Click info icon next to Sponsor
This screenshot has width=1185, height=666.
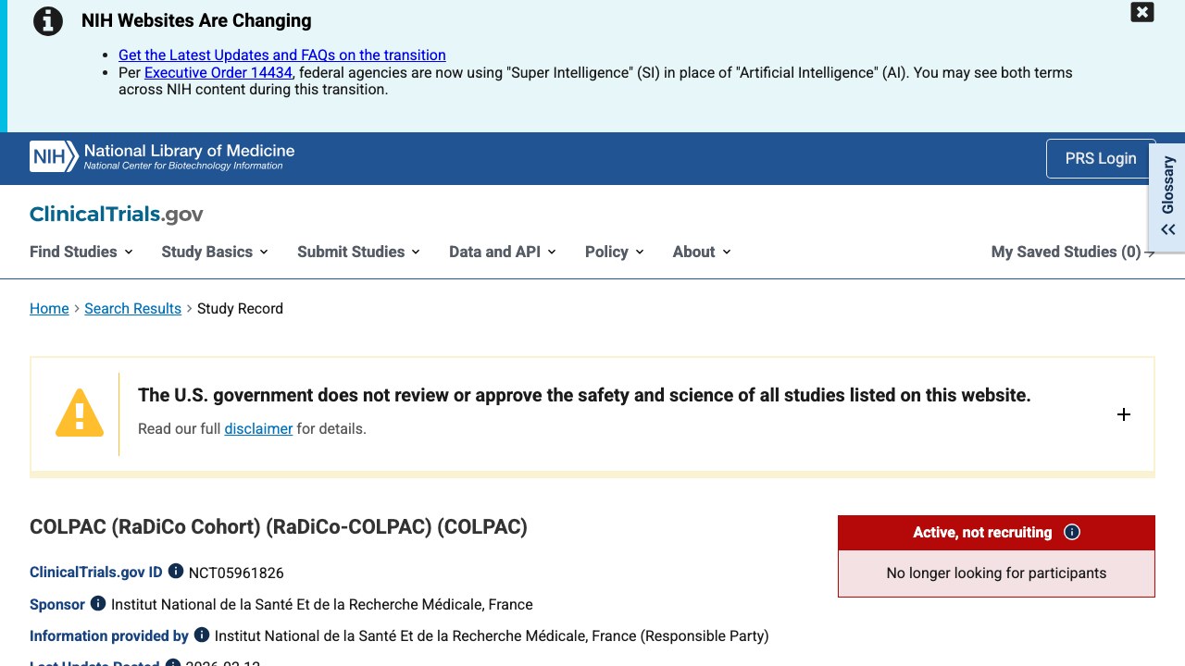pos(98,603)
